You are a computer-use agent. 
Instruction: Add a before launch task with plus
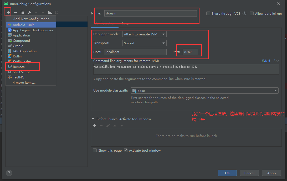[94, 126]
